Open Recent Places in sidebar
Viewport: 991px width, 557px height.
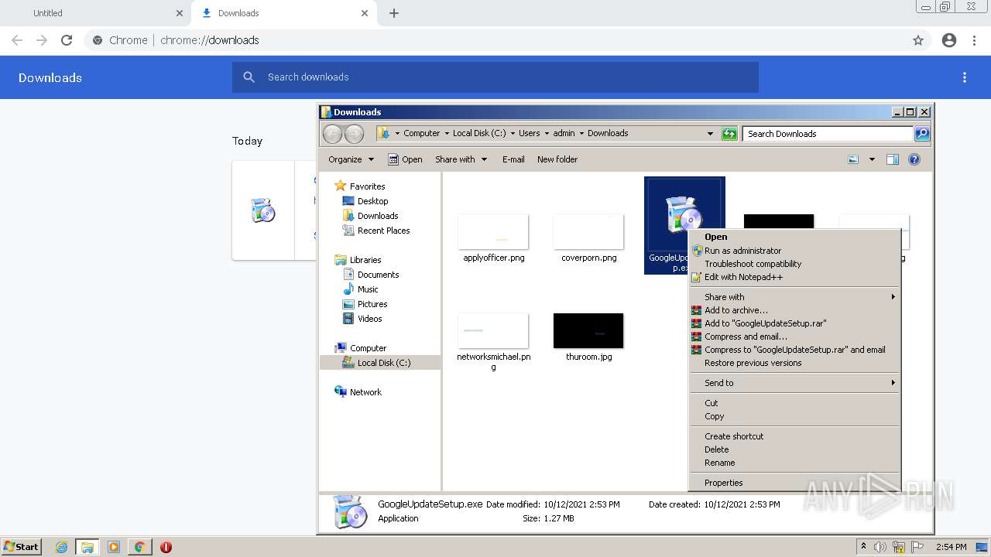pyautogui.click(x=383, y=231)
